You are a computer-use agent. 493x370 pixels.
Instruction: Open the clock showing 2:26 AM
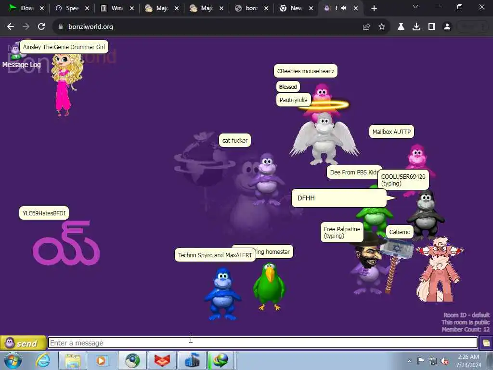468,360
